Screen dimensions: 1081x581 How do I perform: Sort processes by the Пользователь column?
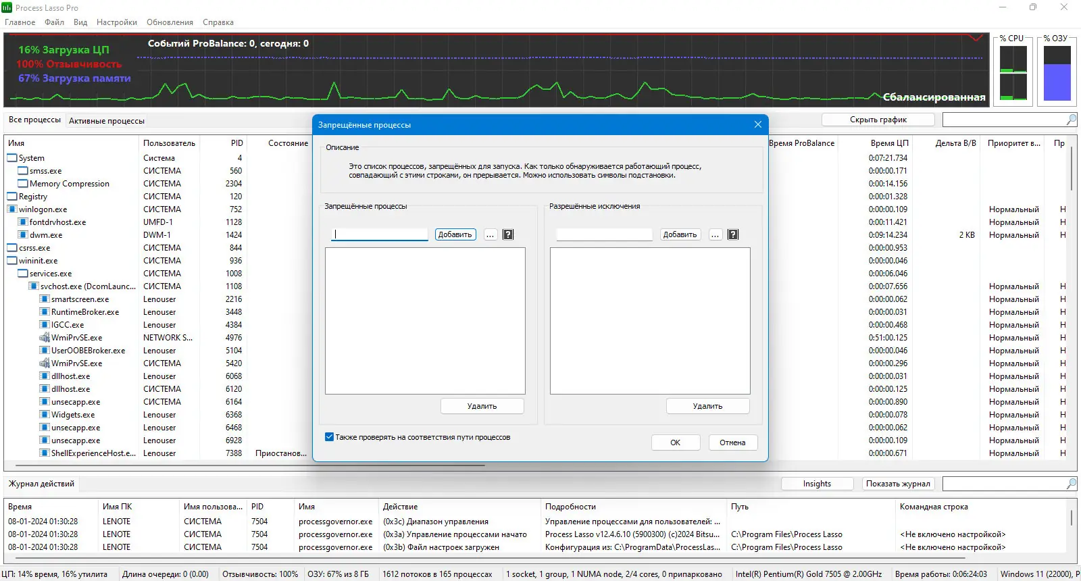170,143
